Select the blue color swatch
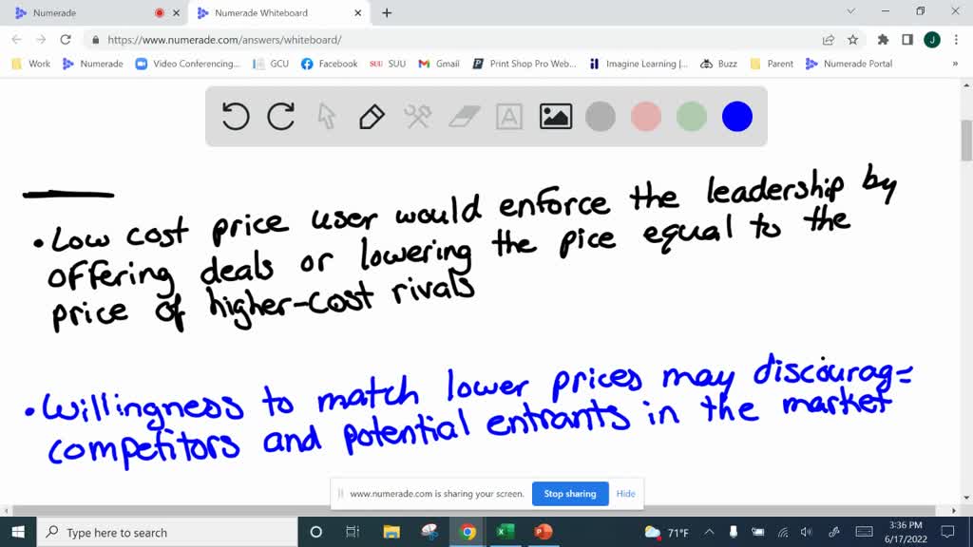The image size is (973, 547). pos(737,116)
